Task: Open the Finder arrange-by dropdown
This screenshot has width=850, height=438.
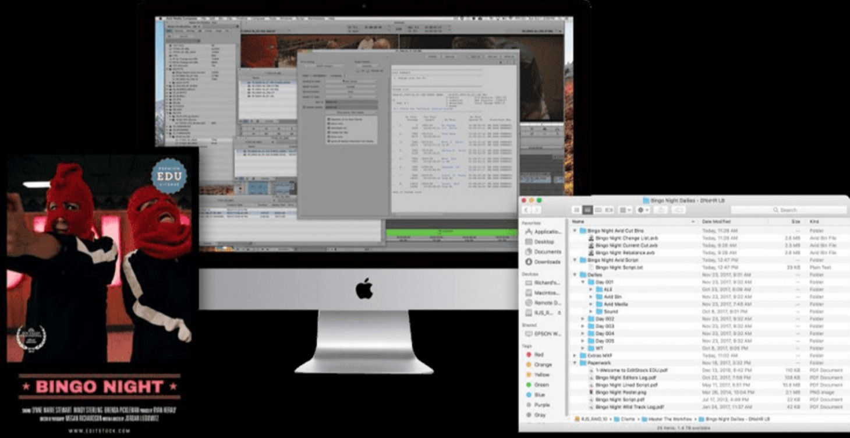Action: click(x=625, y=210)
